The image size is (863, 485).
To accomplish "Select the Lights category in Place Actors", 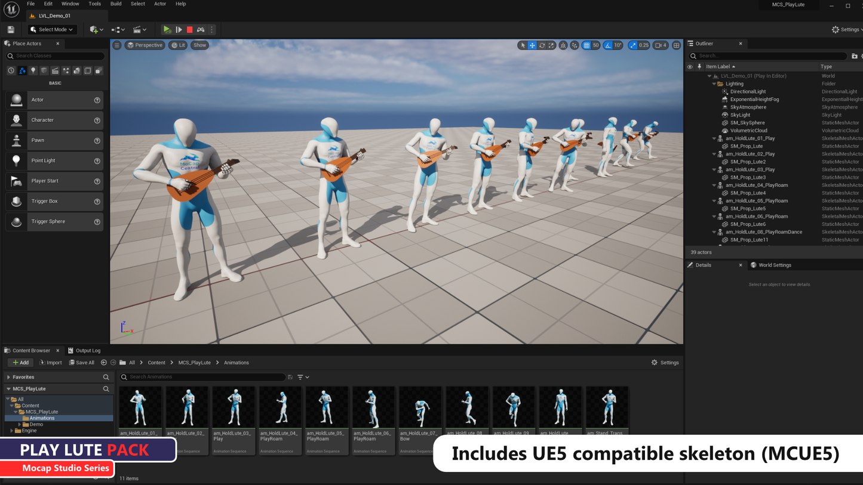I will 33,70.
